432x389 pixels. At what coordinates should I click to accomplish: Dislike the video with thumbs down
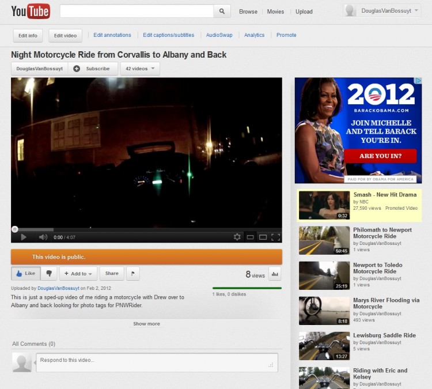pos(49,274)
